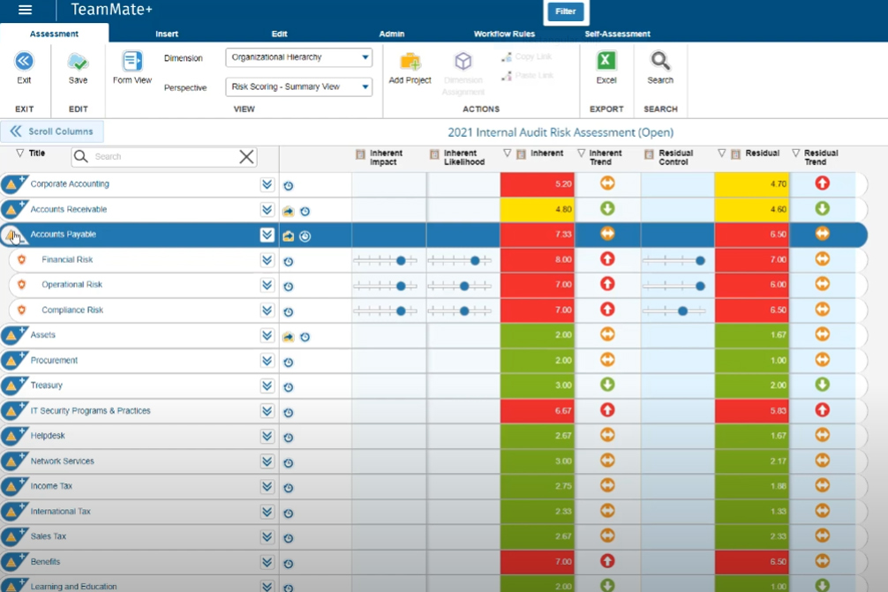Screen dimensions: 888x592
Task: Click the Scroll Columns button
Action: tap(52, 131)
